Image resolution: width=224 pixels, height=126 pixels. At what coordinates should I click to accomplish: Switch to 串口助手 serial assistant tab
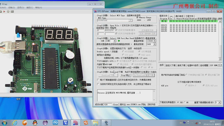click(x=179, y=16)
